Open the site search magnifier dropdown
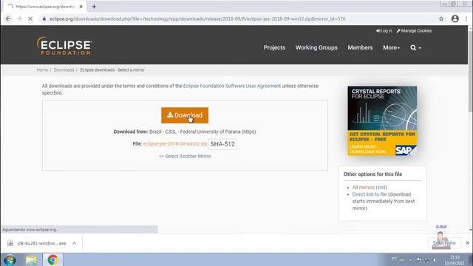Viewport: 473px width, 266px height. click(415, 47)
